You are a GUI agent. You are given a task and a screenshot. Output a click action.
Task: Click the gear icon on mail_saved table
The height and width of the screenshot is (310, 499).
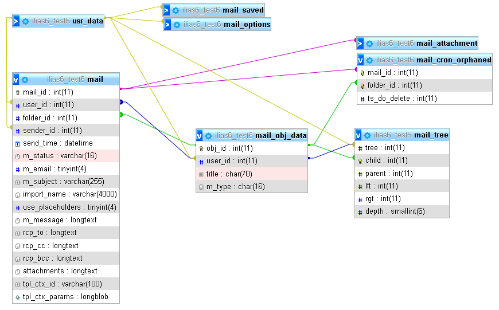pyautogui.click(x=177, y=10)
